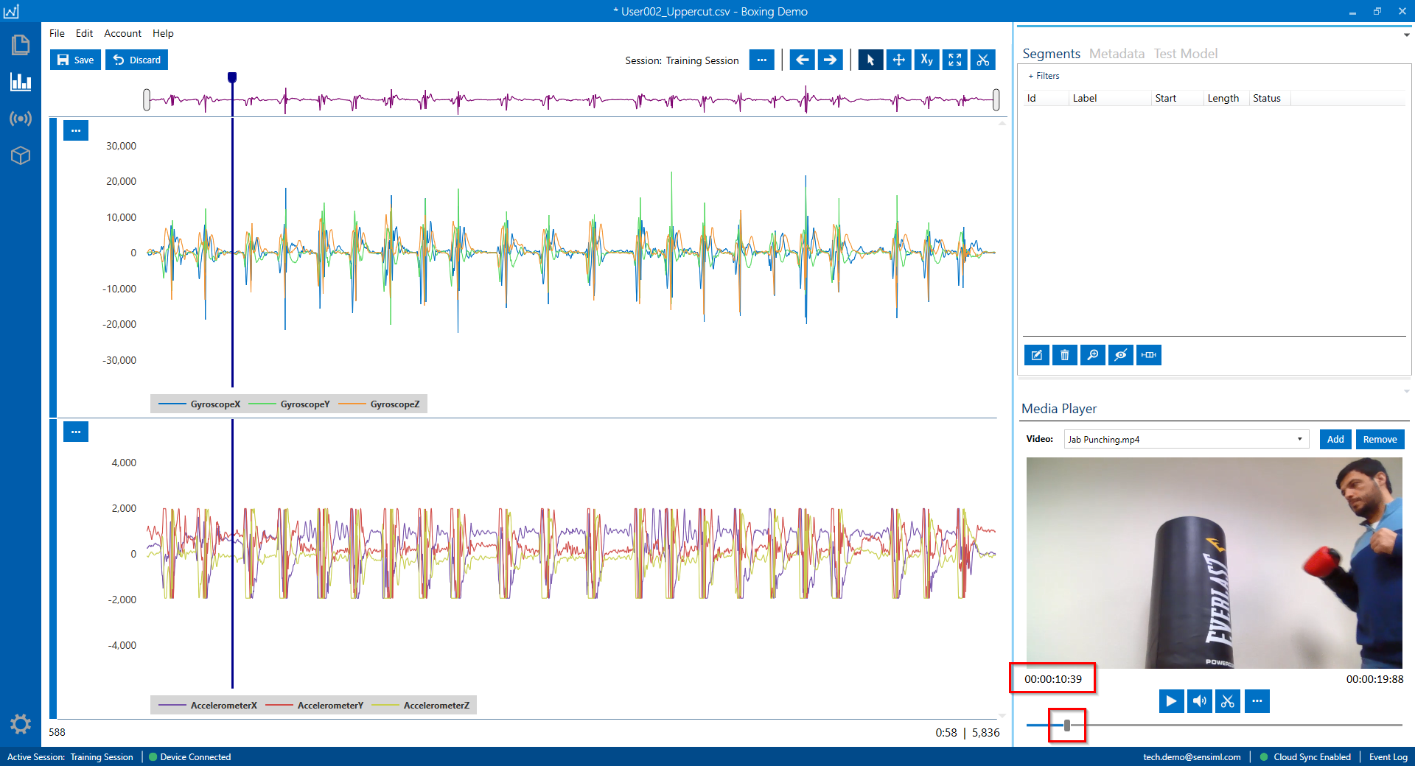Image resolution: width=1415 pixels, height=766 pixels.
Task: Open the Edit menu
Action: pyautogui.click(x=84, y=33)
